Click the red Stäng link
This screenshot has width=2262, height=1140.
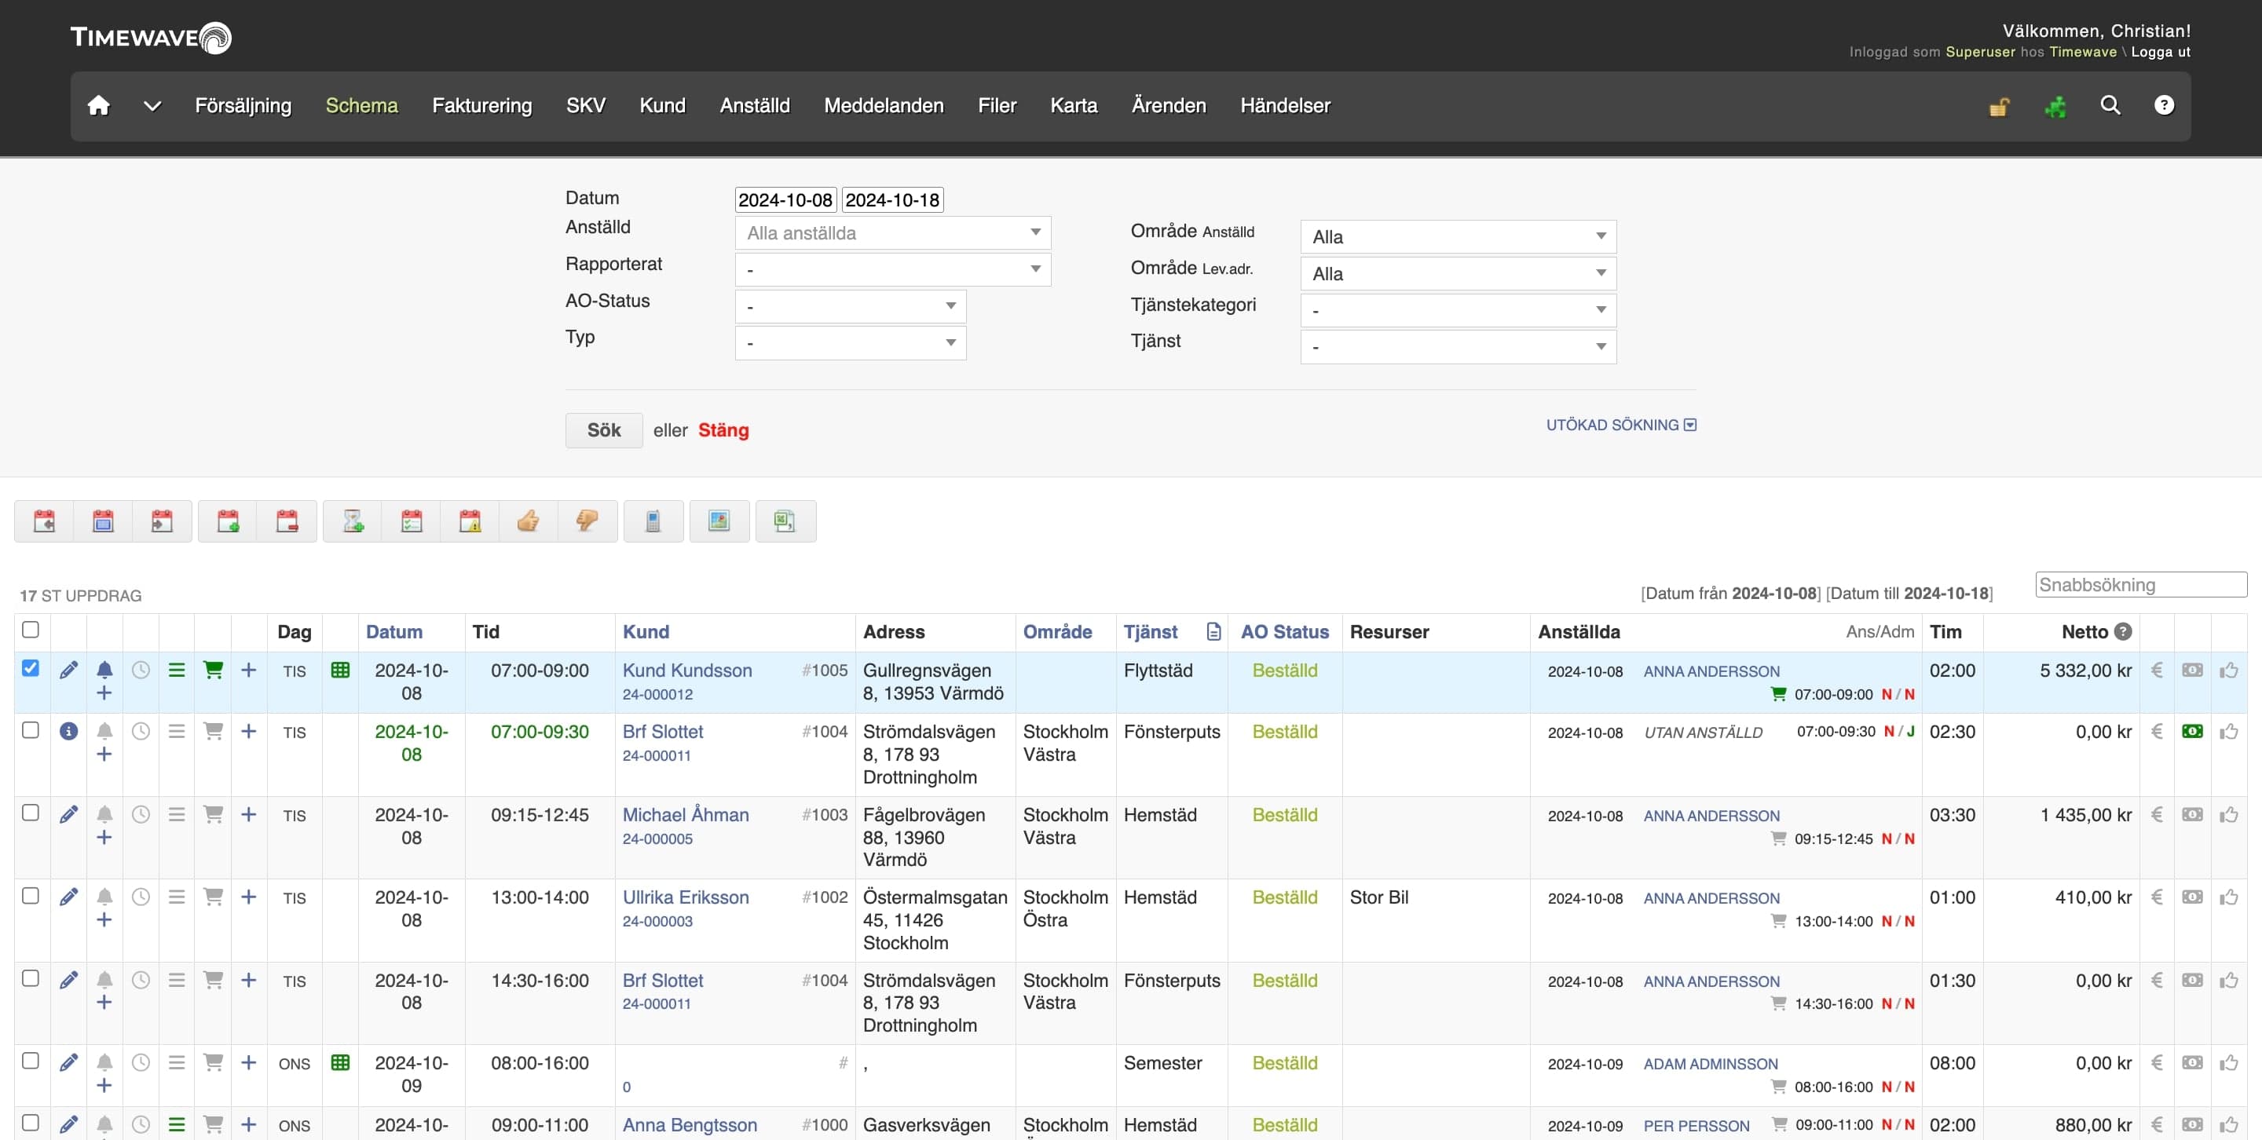point(723,431)
